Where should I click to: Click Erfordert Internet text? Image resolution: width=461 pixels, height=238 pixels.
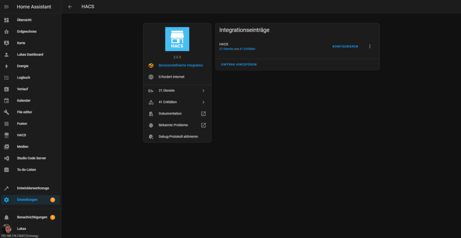point(172,77)
